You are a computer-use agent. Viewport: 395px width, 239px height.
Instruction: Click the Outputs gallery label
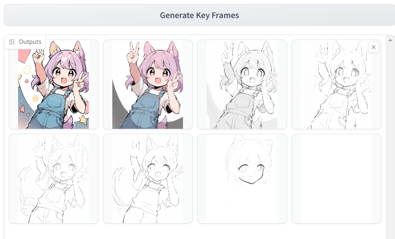(30, 42)
